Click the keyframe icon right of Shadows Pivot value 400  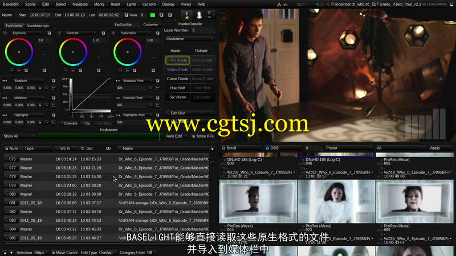point(150,88)
